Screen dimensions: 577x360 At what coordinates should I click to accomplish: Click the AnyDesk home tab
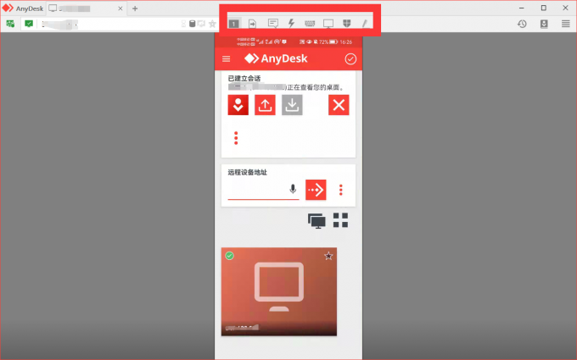(23, 8)
